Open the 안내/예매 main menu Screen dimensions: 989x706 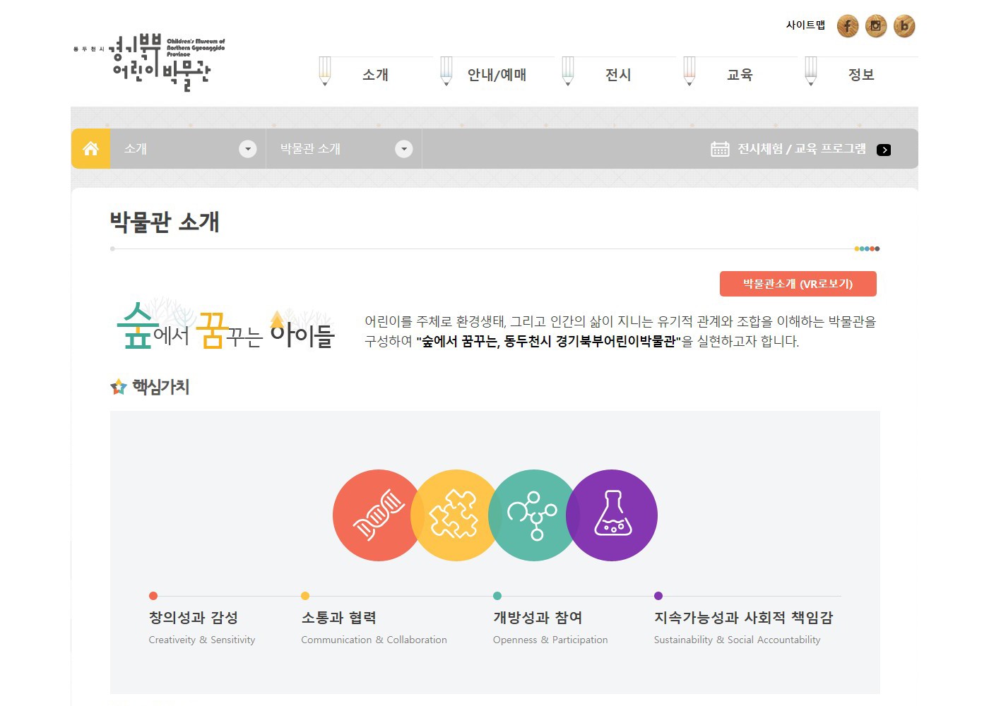(497, 75)
